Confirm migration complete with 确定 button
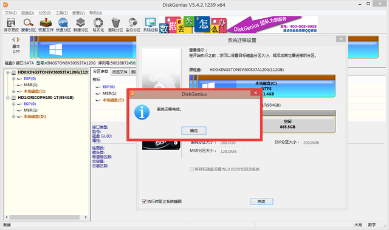389x230 pixels. click(x=194, y=130)
